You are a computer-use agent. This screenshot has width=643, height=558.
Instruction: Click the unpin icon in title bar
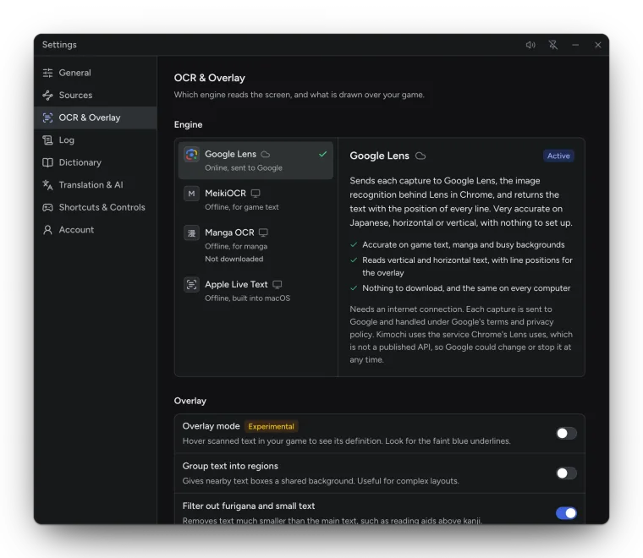pos(553,45)
